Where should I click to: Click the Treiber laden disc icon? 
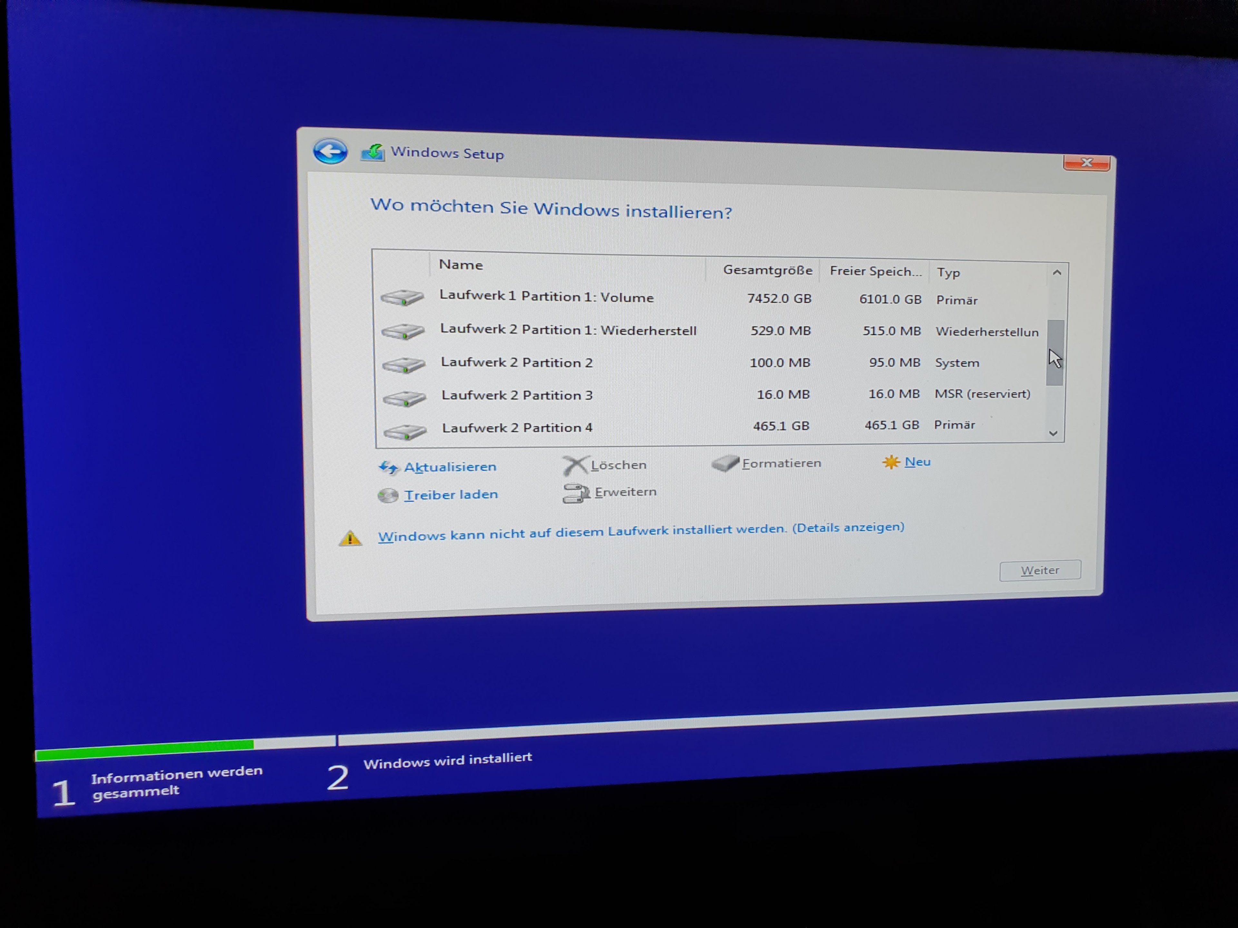(388, 496)
